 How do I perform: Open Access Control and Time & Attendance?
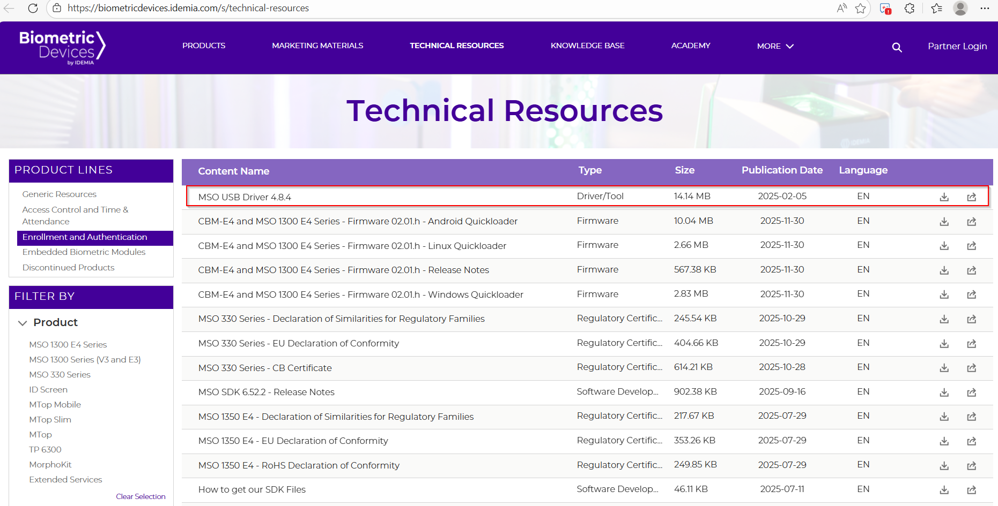point(75,215)
